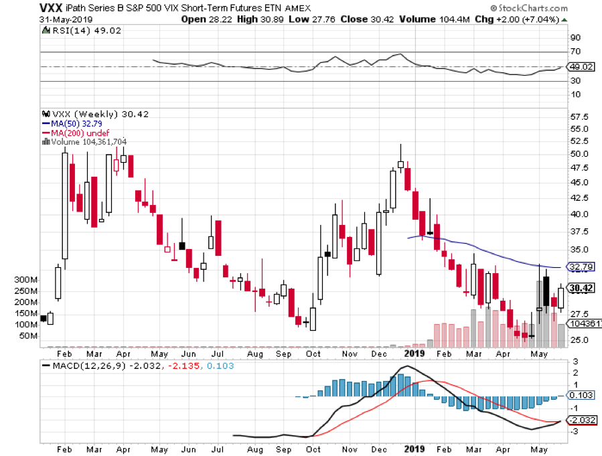Click the High 30.89 value
Screen dimensions: 602x456
click(260, 19)
